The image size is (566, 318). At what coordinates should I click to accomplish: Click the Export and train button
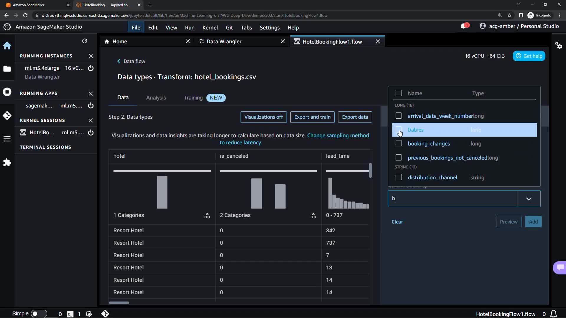312,117
